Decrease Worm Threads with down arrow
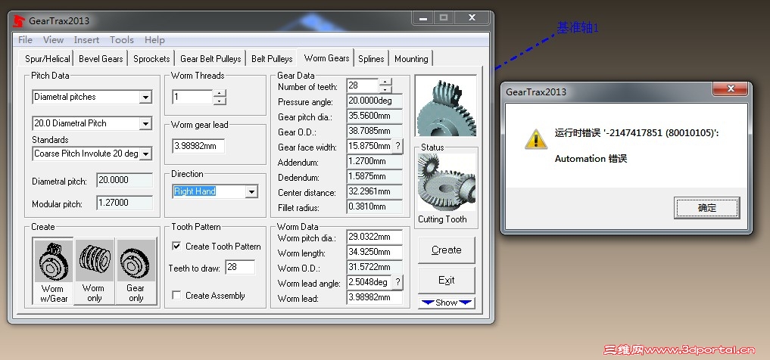Image resolution: width=770 pixels, height=360 pixels. click(220, 101)
